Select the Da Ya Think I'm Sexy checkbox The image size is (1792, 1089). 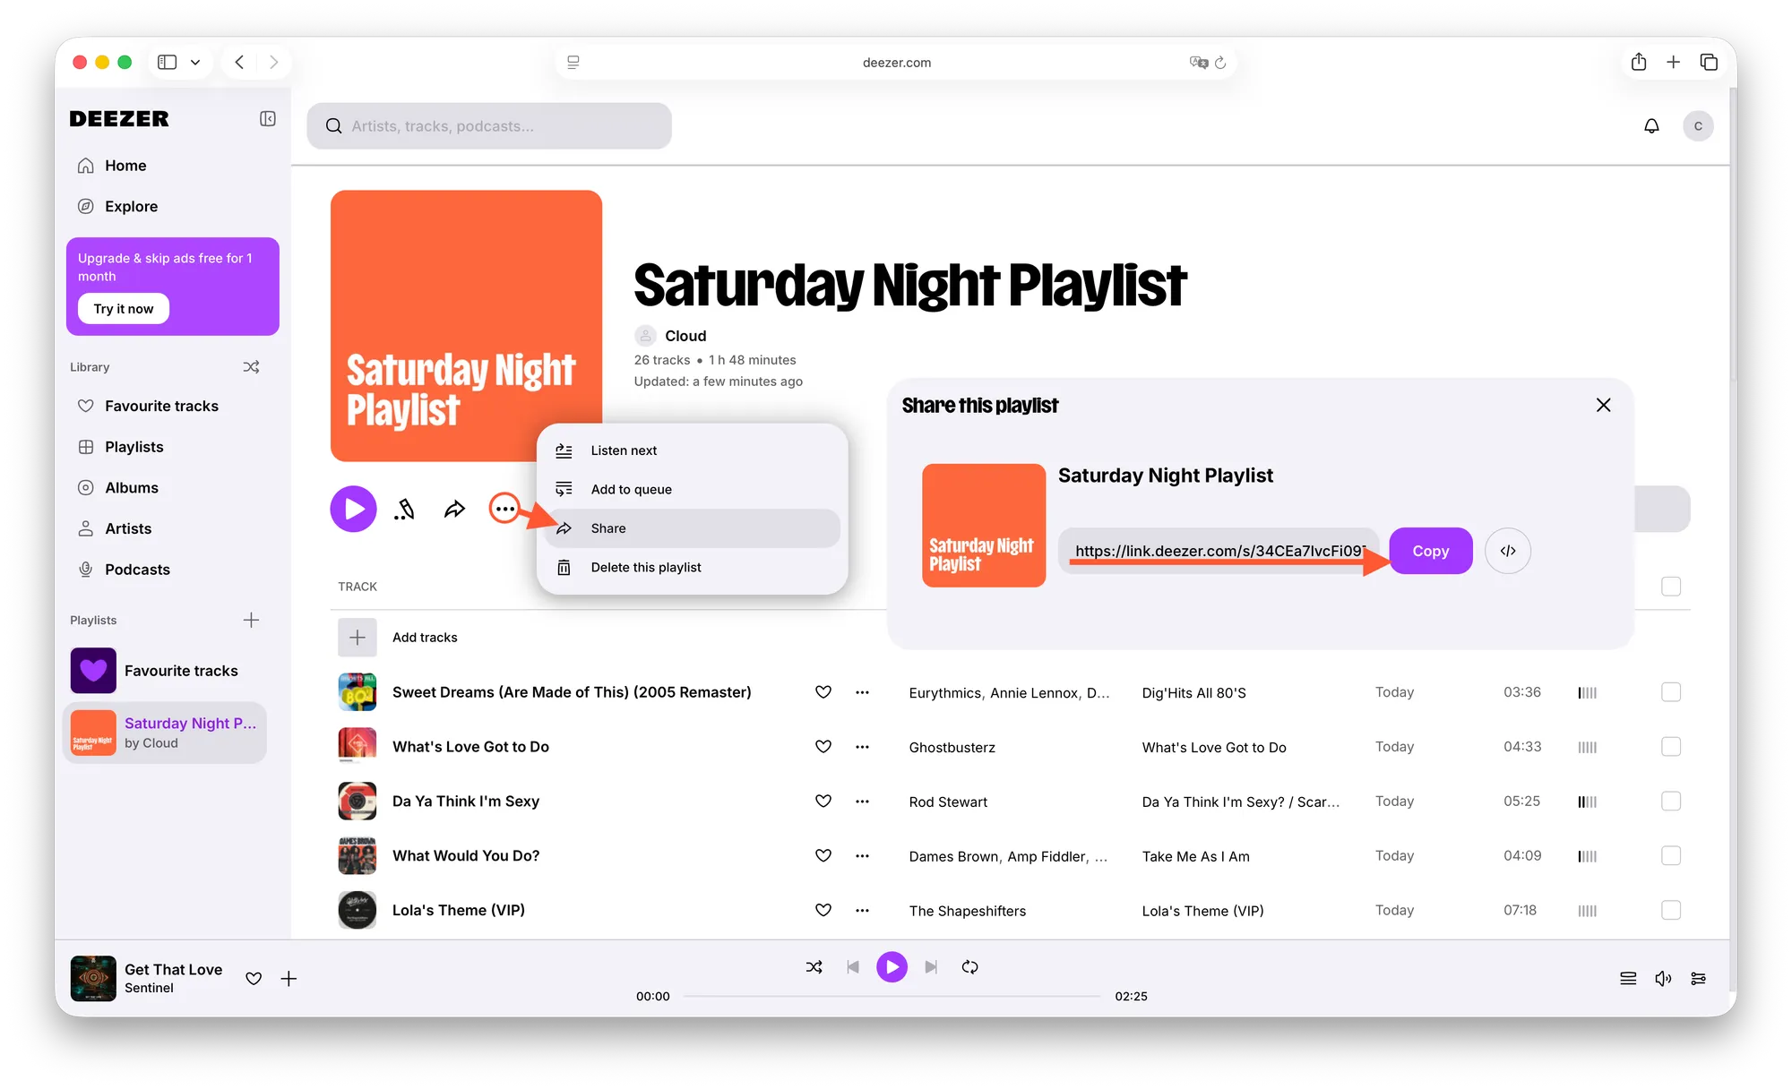1670,802
